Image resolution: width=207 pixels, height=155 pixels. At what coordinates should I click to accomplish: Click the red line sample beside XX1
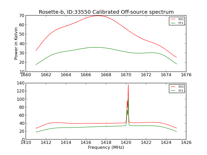(x=173, y=19)
